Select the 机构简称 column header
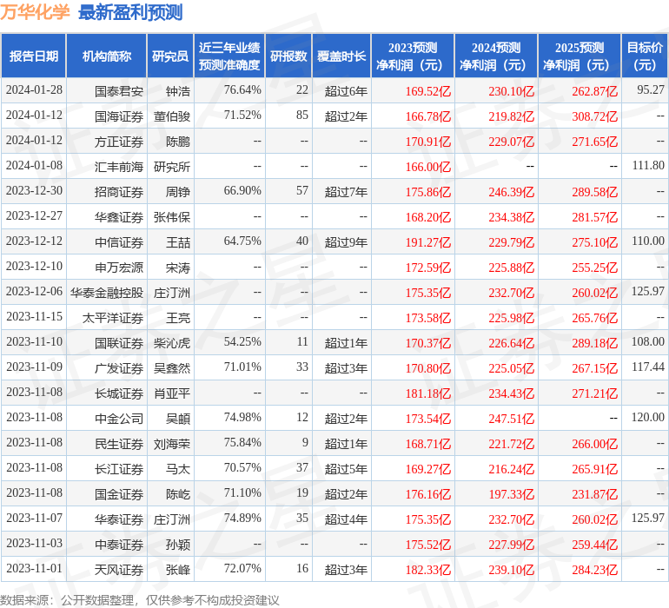This screenshot has height=608, width=669. [x=107, y=56]
